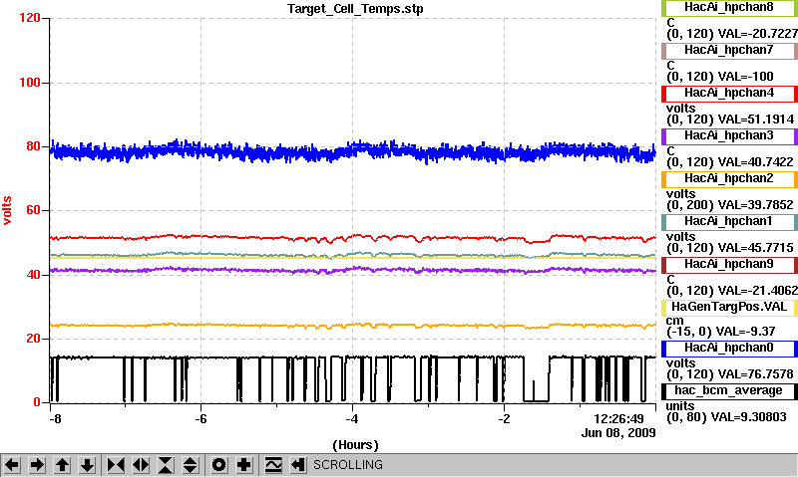Click the plot title Target_Cell_Temps.stp
This screenshot has height=477, width=798.
pyautogui.click(x=355, y=9)
